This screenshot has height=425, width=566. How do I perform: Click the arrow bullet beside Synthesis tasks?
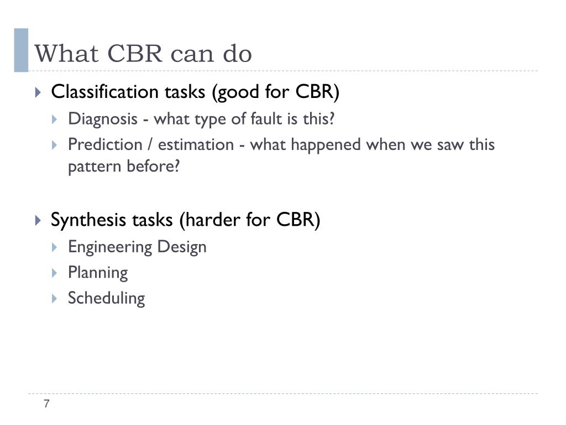coord(38,220)
